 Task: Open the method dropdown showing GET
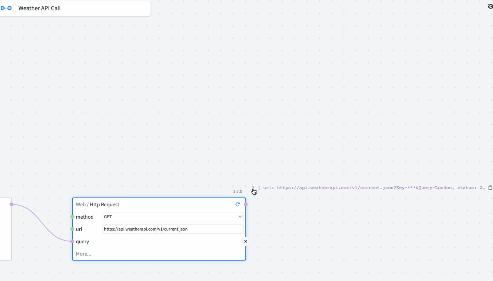click(x=173, y=217)
